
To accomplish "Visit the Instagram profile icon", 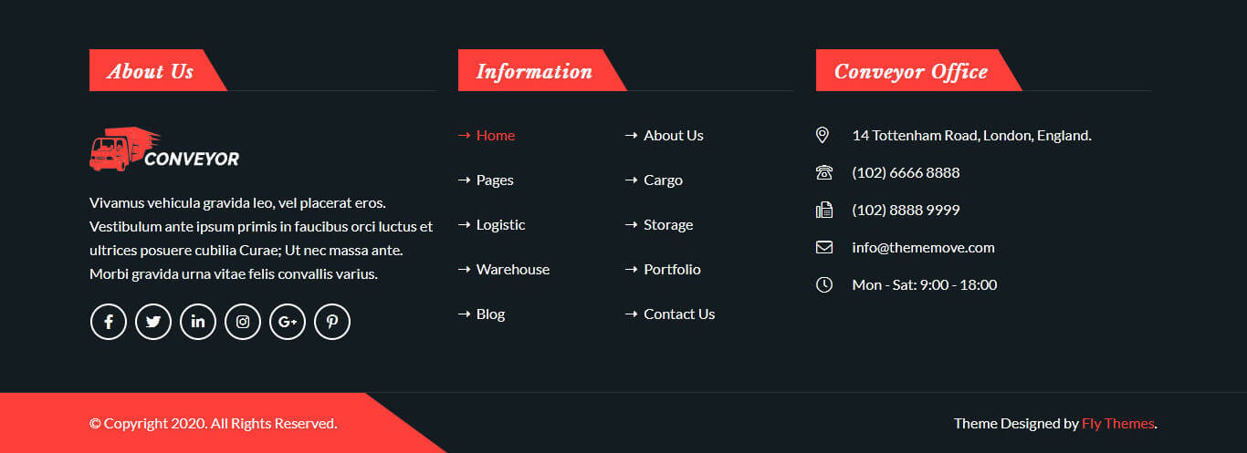I will point(243,322).
